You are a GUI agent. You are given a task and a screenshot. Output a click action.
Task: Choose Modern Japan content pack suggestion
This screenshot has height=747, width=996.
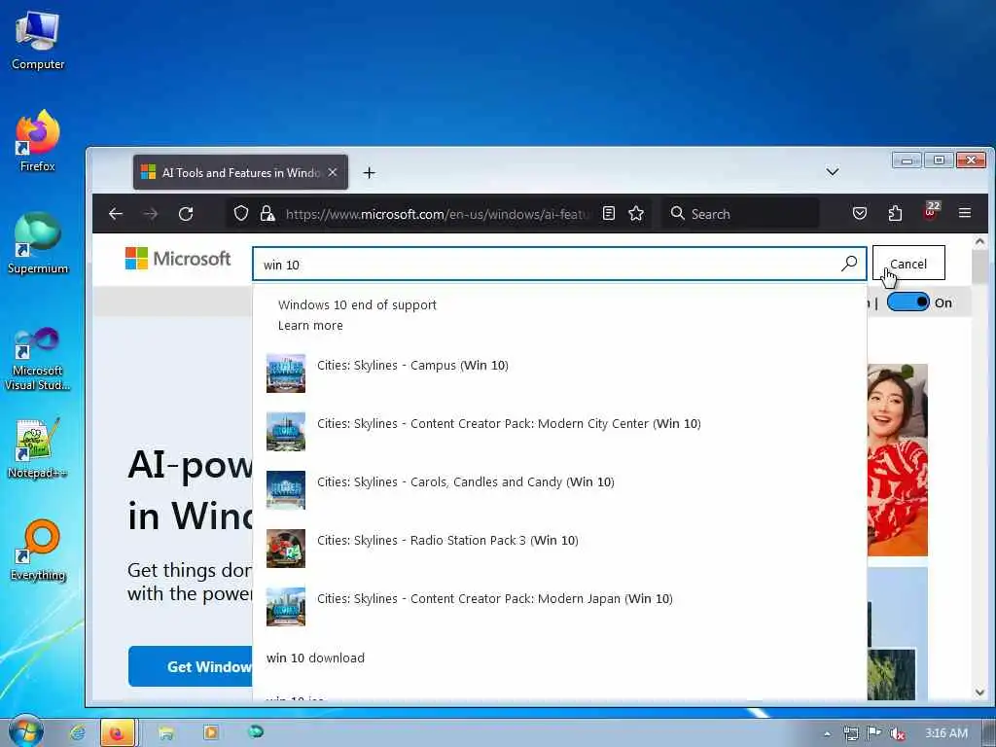pos(559,607)
